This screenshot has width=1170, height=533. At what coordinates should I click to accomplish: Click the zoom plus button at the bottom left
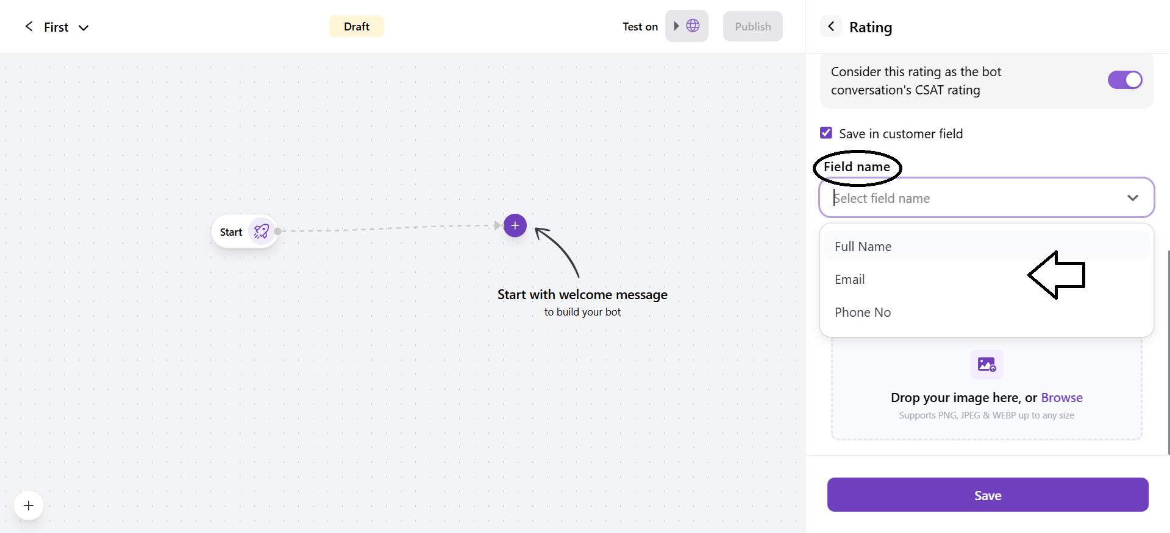click(x=29, y=506)
